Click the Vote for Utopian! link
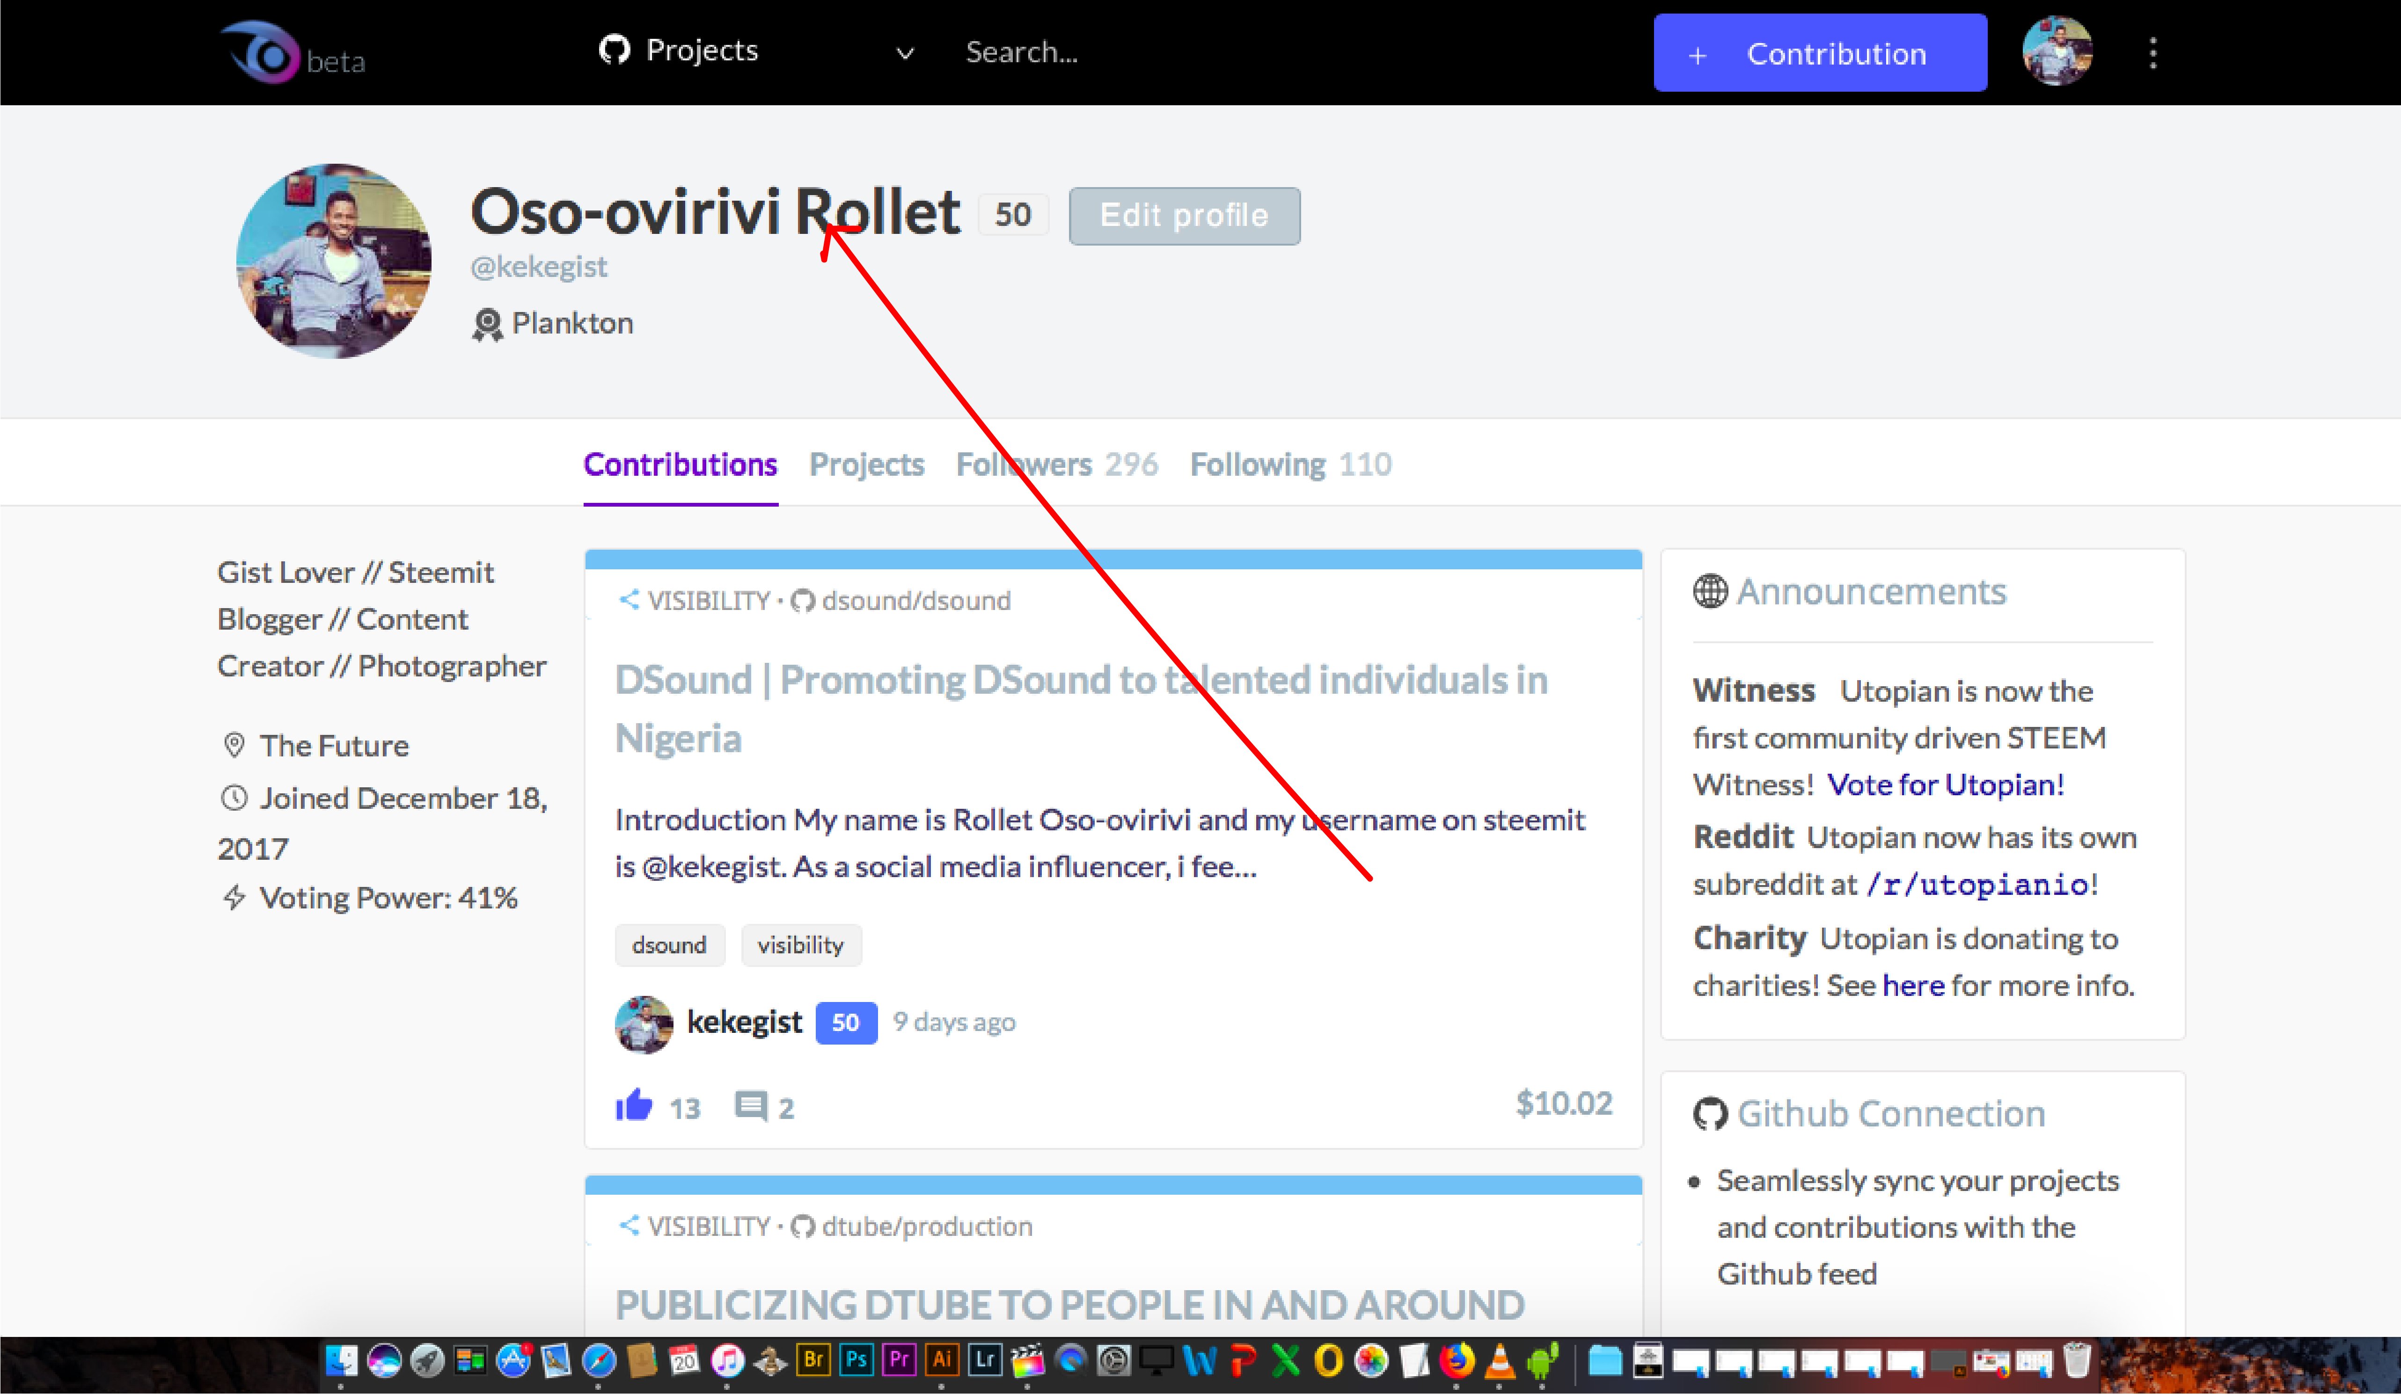Image resolution: width=2401 pixels, height=1394 pixels. click(1946, 784)
